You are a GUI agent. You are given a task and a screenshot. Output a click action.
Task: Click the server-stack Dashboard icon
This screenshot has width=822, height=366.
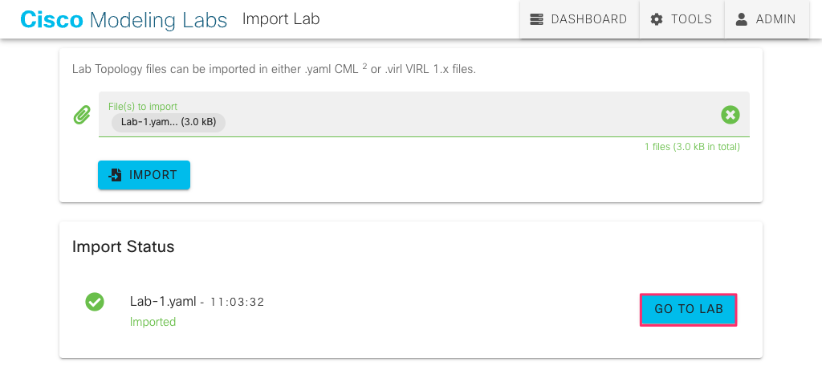pyautogui.click(x=536, y=19)
